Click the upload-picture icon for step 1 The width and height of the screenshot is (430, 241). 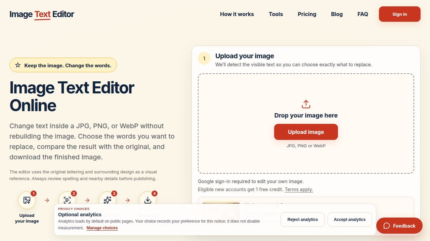pos(27,200)
